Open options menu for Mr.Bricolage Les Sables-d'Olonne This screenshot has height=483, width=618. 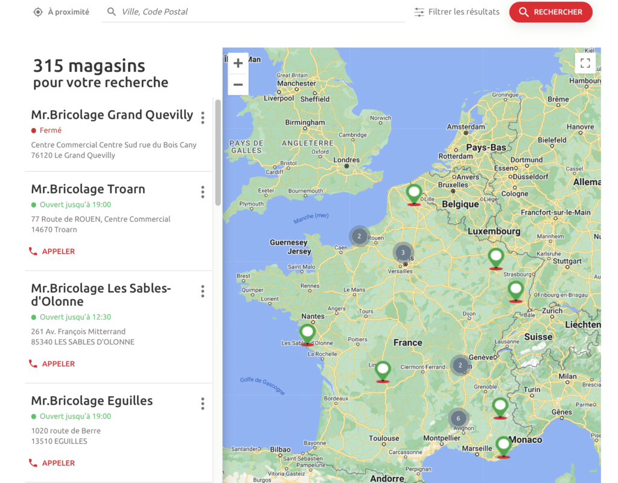[x=203, y=291]
